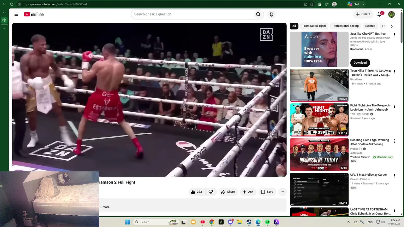
Task: Open Discord from the taskbar
Action: [230, 222]
